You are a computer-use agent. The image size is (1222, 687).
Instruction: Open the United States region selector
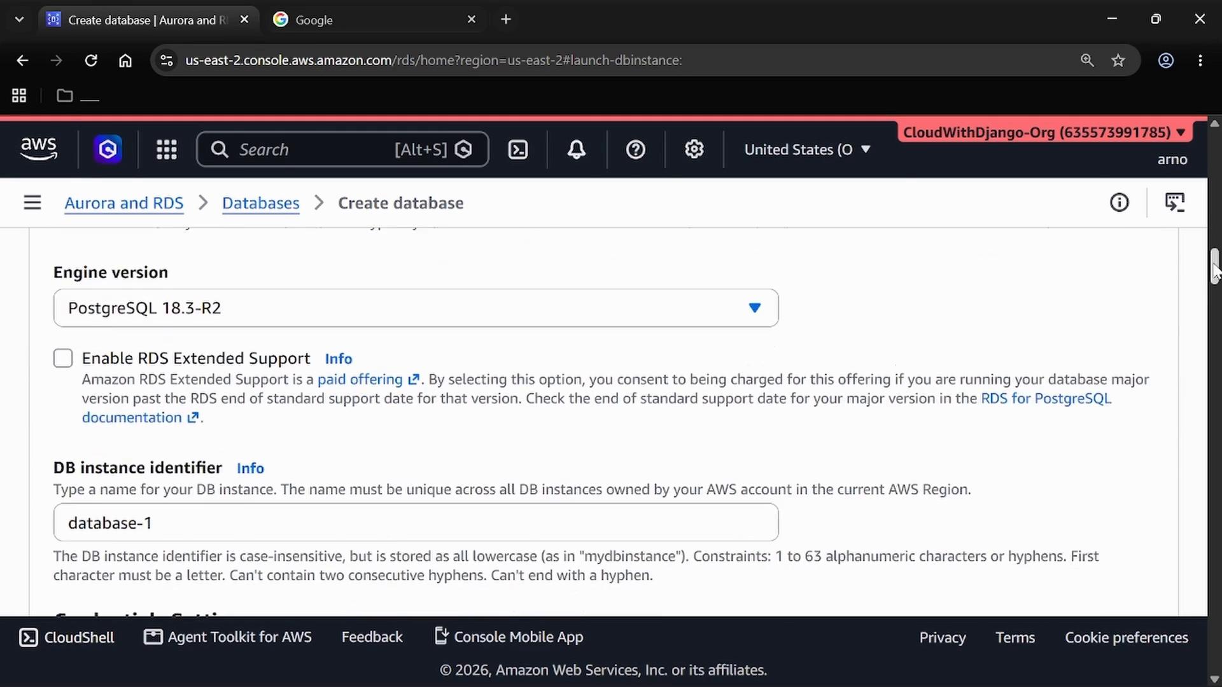pos(807,149)
